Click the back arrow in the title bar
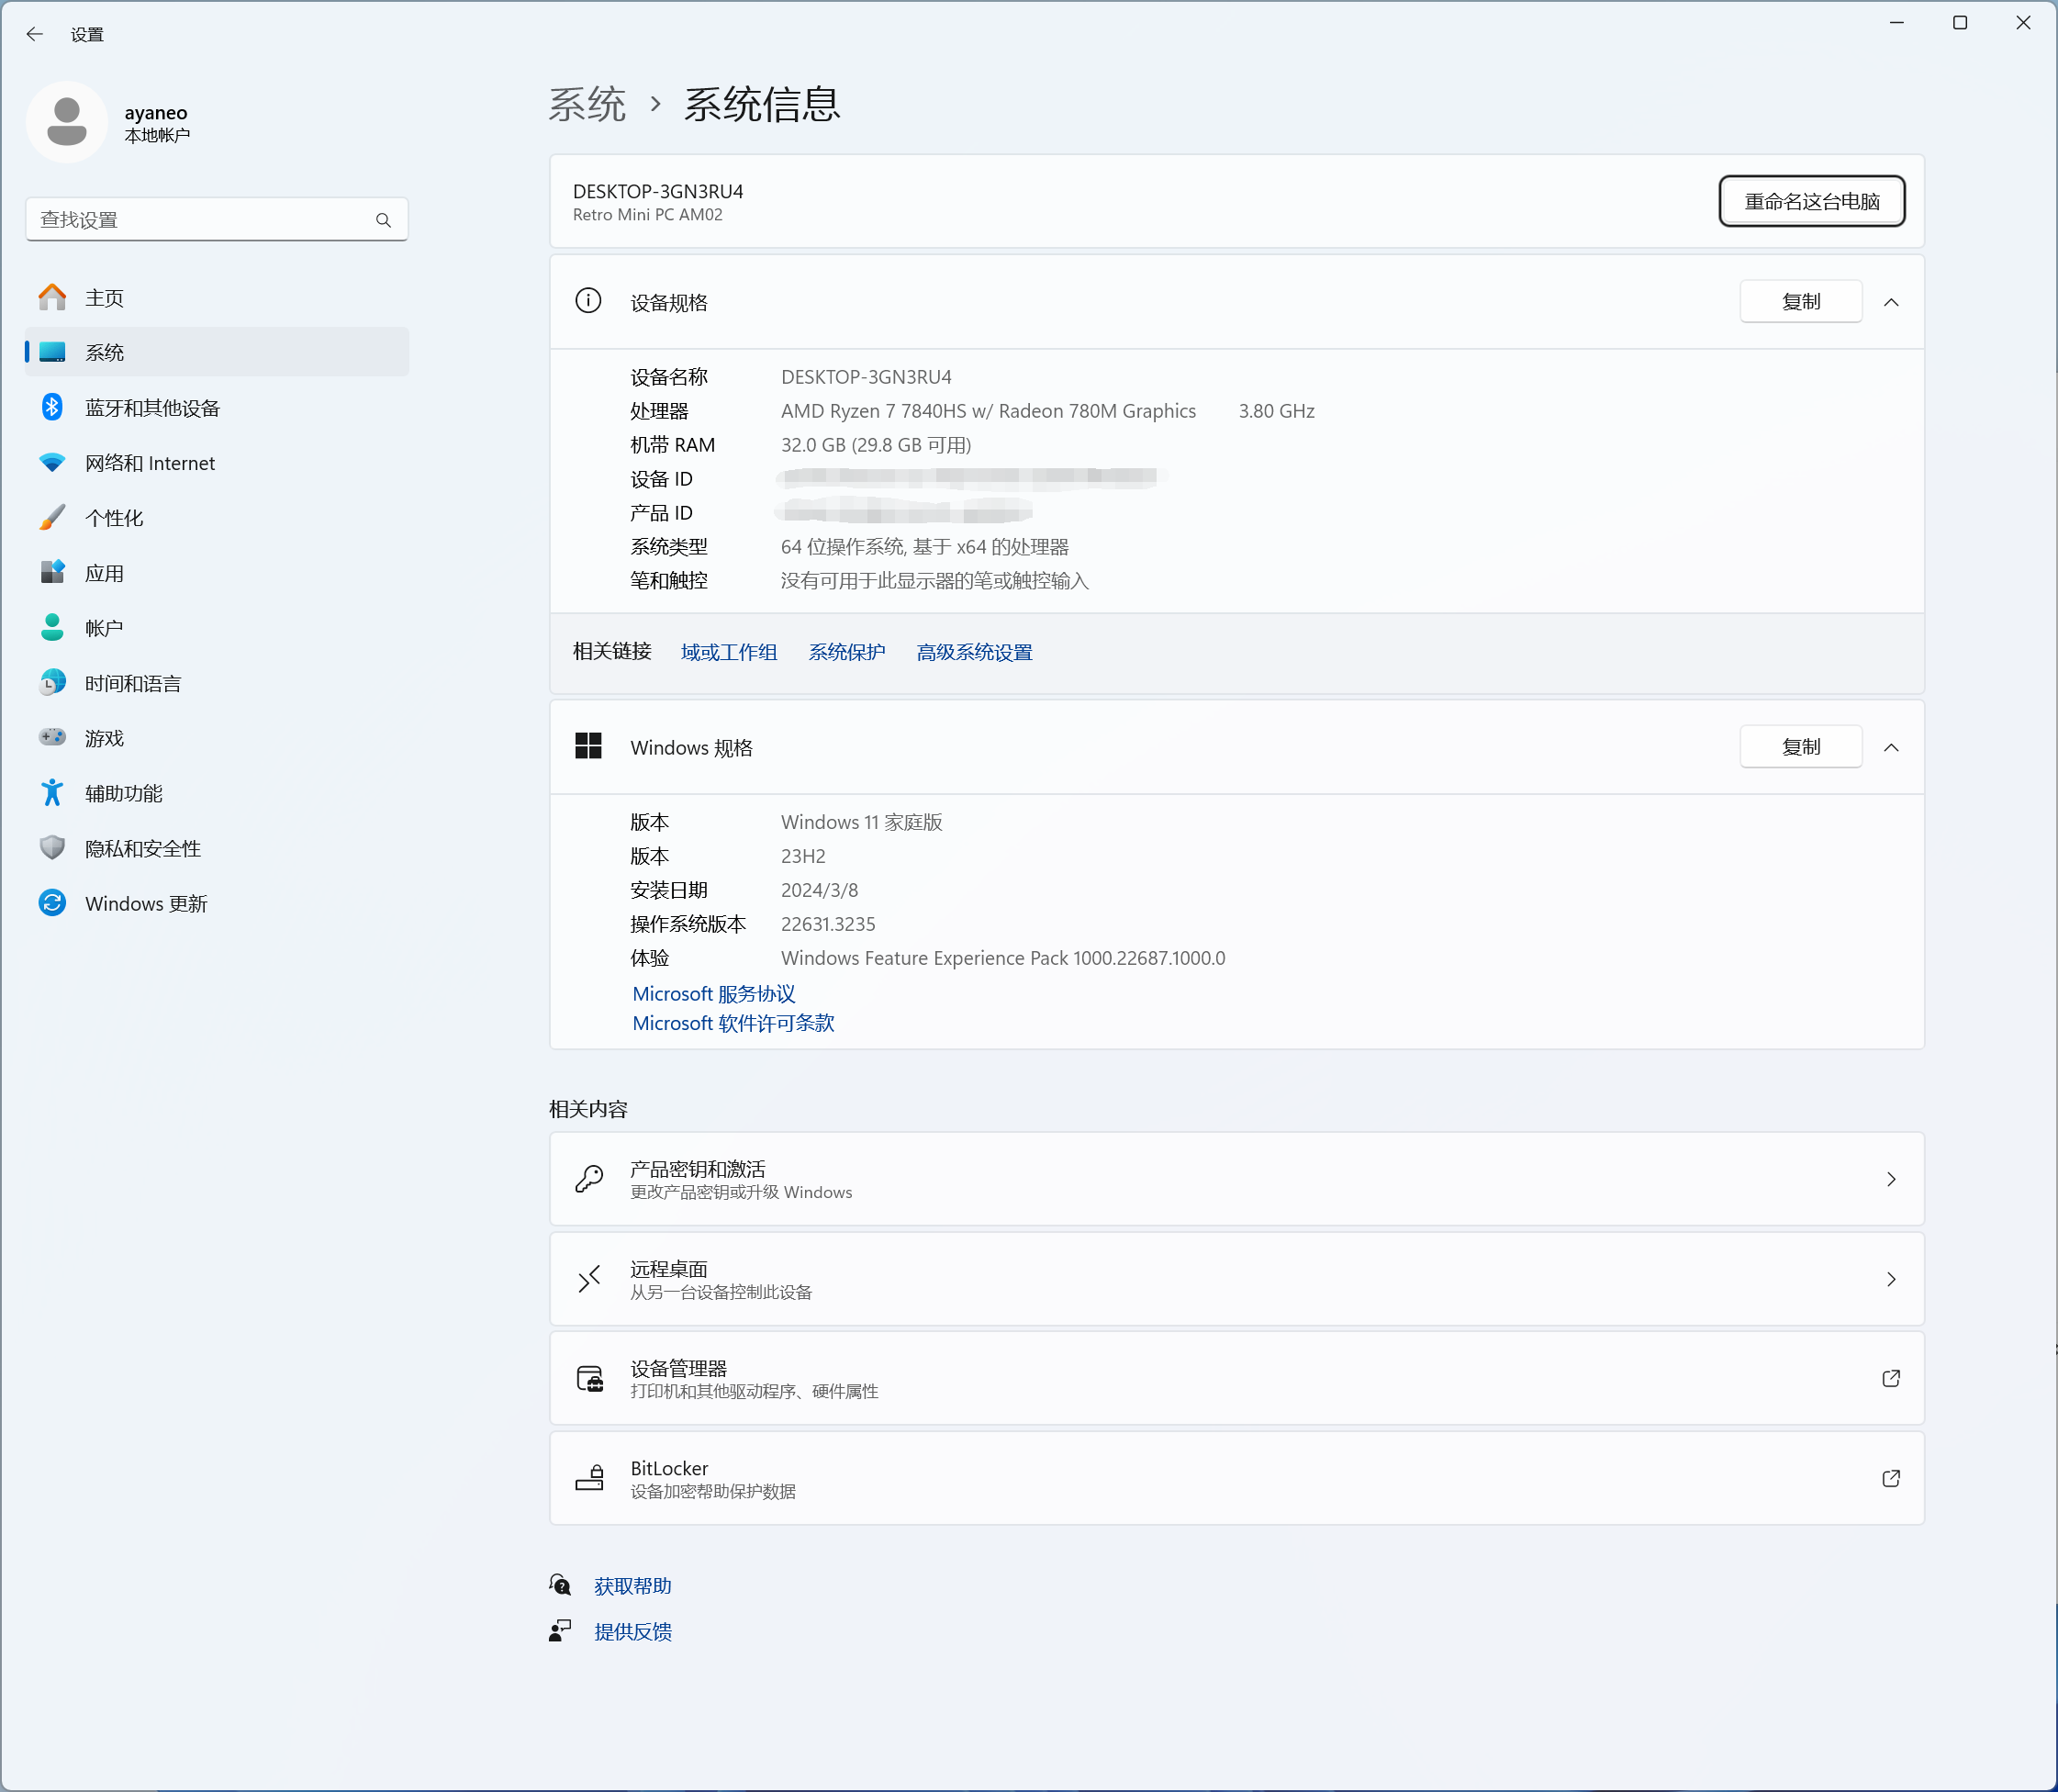2058x1792 pixels. click(x=35, y=34)
